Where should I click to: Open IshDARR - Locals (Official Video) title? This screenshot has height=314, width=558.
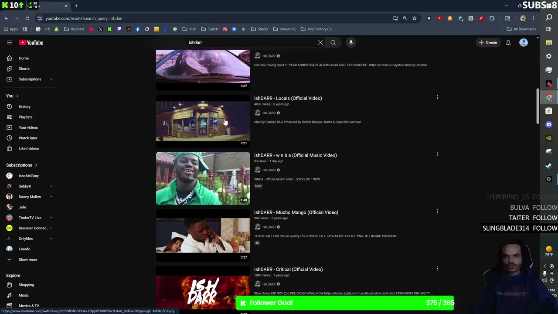[288, 98]
